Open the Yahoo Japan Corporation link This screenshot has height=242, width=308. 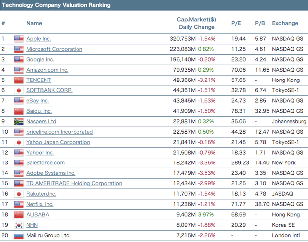coord(58,142)
